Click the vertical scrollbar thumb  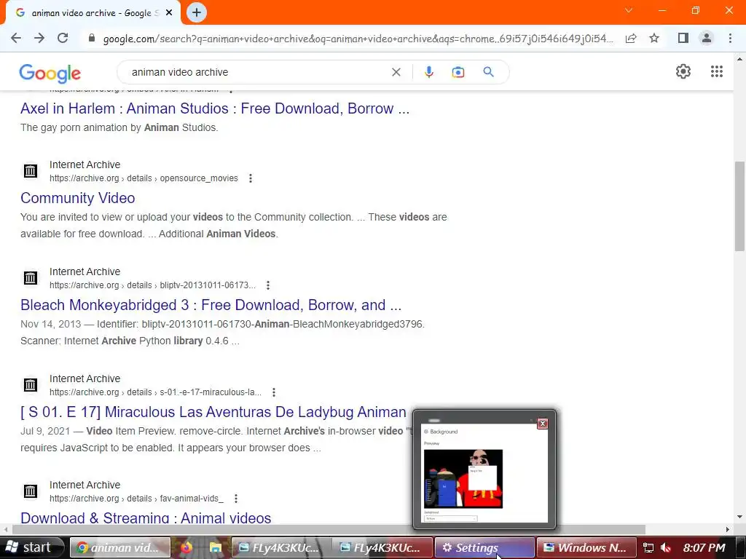pyautogui.click(x=739, y=206)
